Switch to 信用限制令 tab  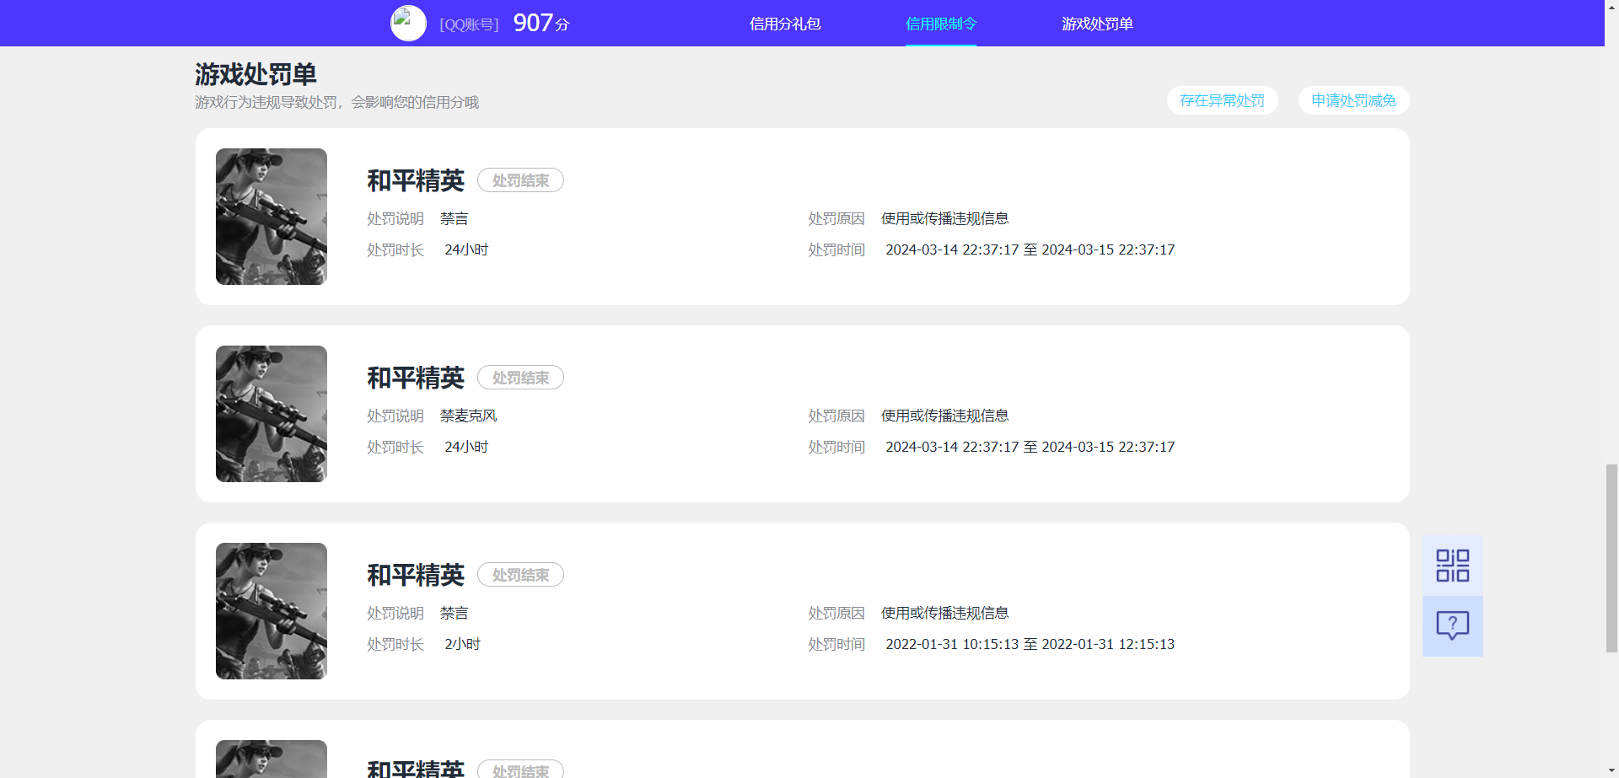coord(941,24)
